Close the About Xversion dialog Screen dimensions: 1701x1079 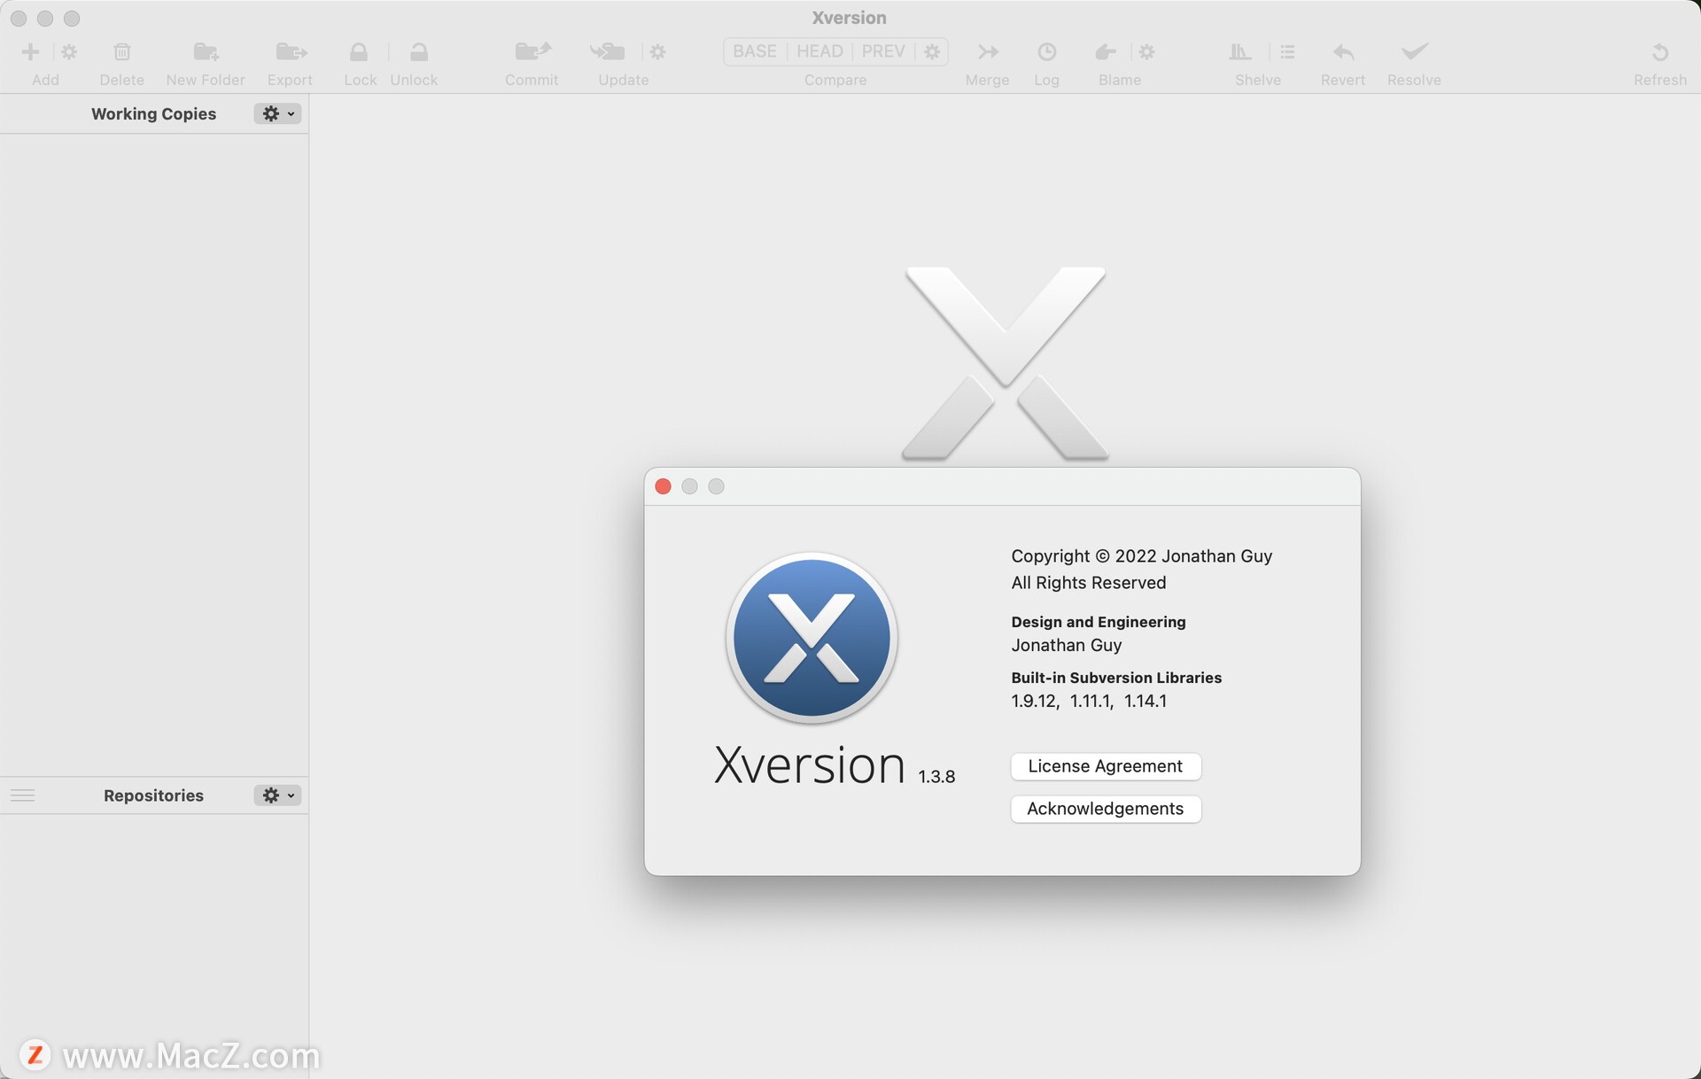point(663,486)
